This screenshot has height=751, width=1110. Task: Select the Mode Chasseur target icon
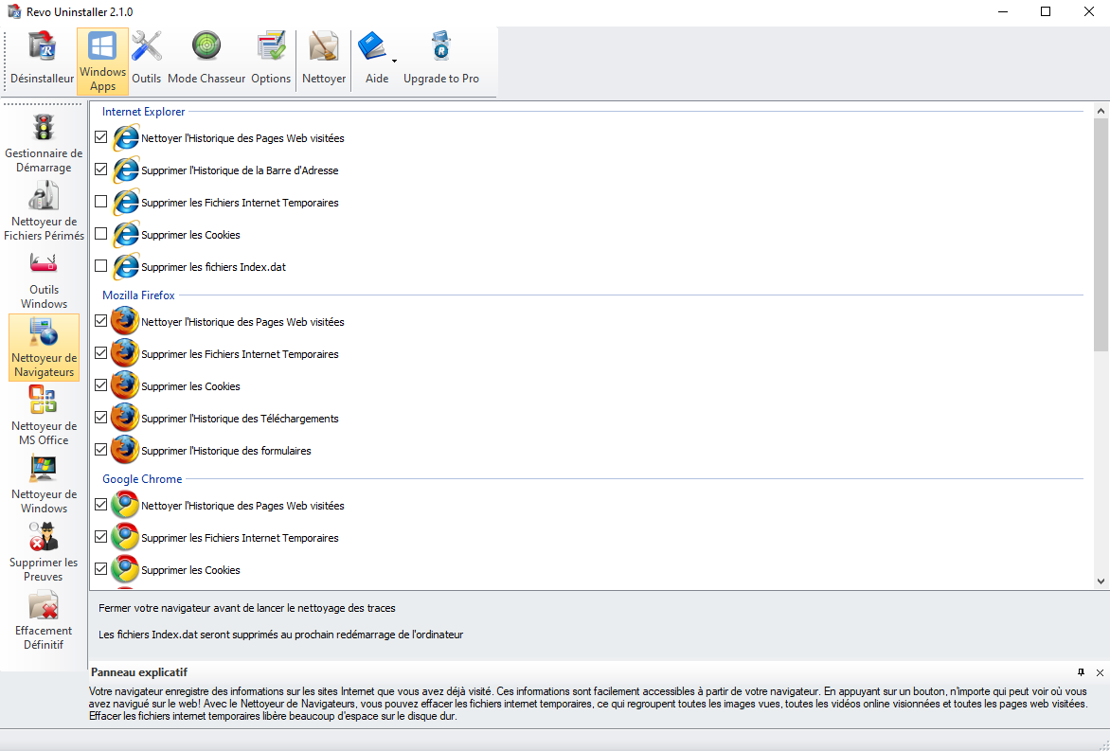(206, 59)
